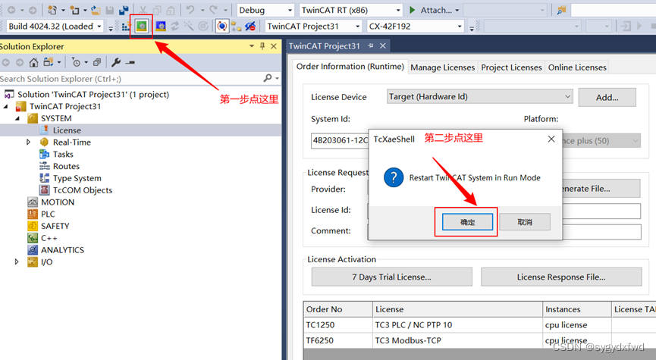Click the System Id field

point(340,140)
